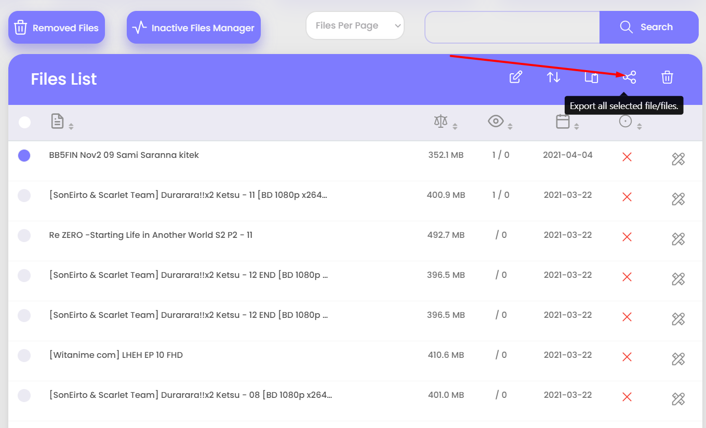
Task: Click the edit pencil icon in Files List header
Action: point(515,77)
